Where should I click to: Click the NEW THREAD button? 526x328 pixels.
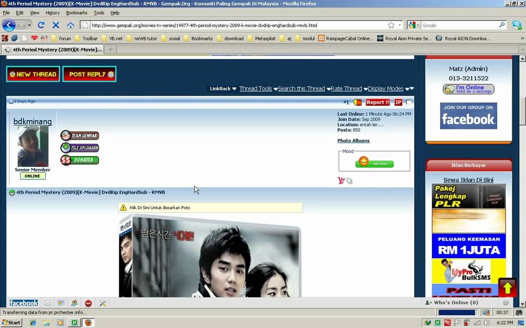pos(33,74)
